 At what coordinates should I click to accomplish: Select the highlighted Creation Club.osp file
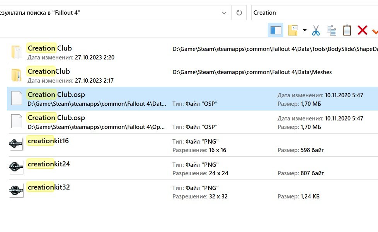[56, 95]
